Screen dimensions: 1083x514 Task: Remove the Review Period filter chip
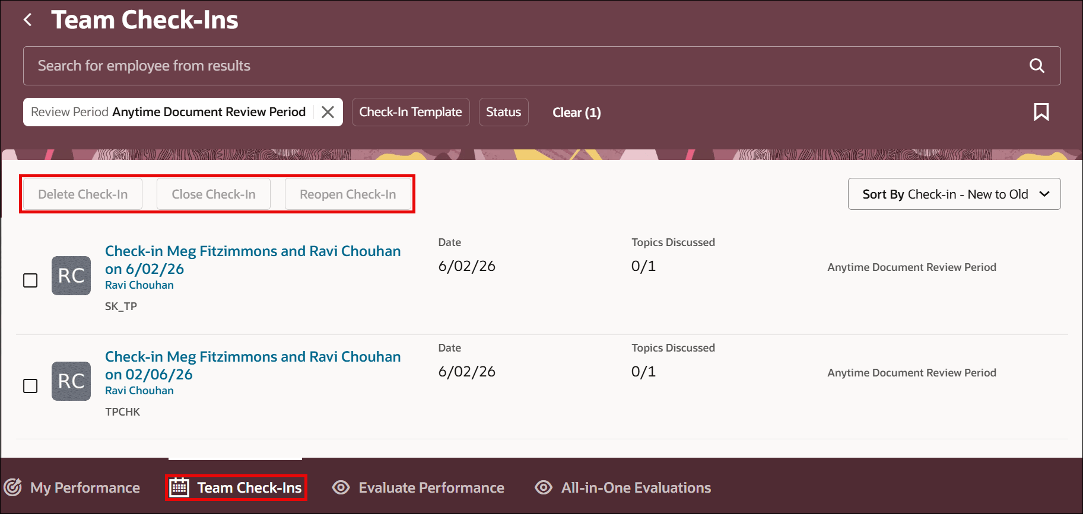(x=328, y=112)
